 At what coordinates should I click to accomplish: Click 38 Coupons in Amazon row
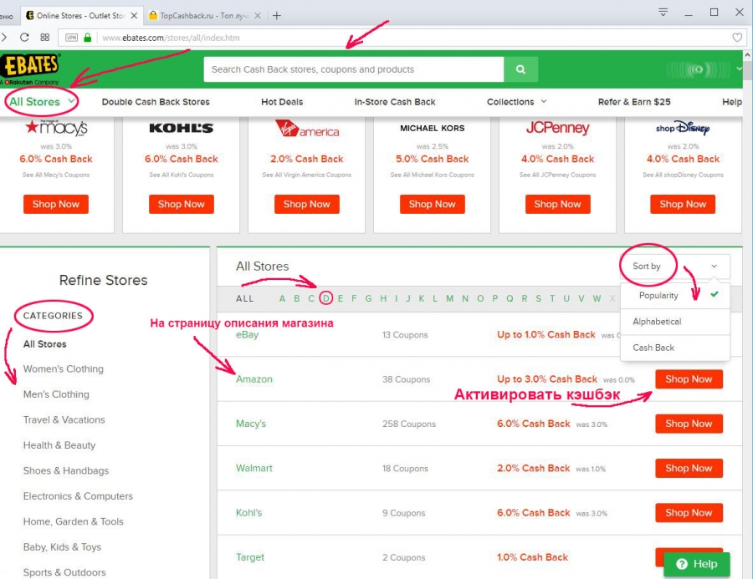tap(407, 379)
